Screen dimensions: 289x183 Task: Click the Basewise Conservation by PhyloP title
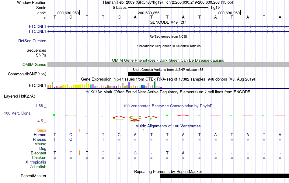tap(168, 106)
